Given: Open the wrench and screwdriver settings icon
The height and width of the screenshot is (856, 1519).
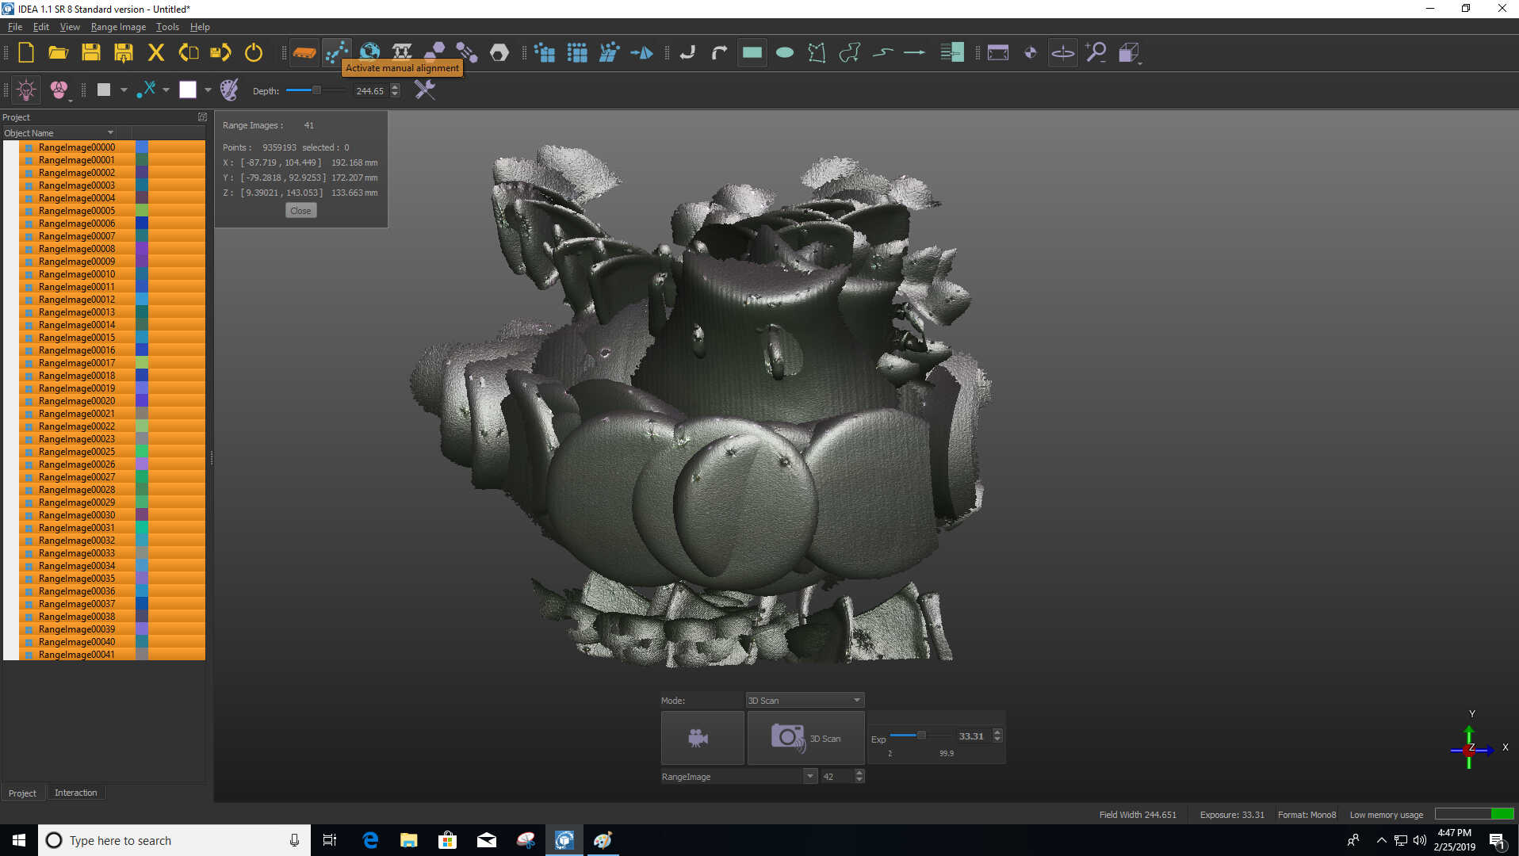Looking at the screenshot, I should click(425, 90).
